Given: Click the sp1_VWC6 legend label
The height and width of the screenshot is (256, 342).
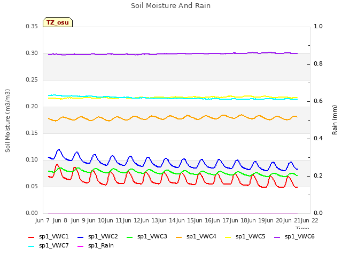Looking at the screenshot, I should click(299, 236).
